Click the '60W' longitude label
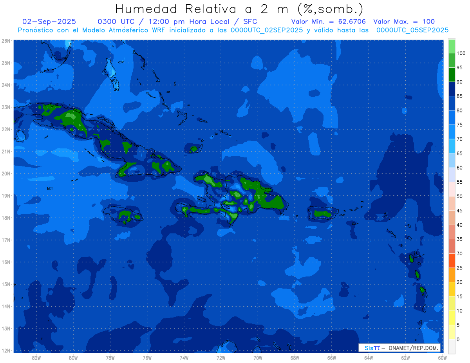Screen dimensions: 470x363 click(442, 358)
